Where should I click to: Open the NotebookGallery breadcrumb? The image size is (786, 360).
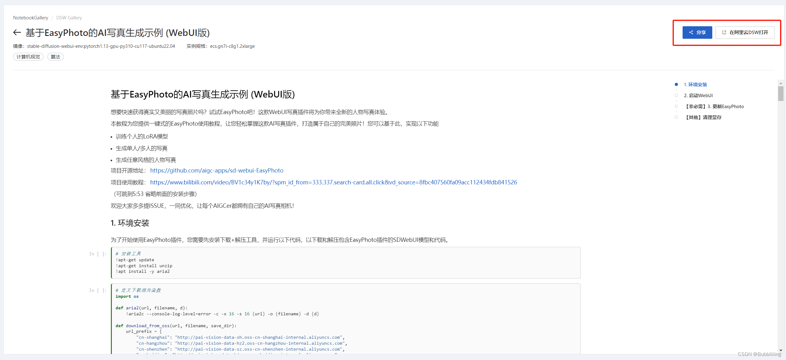coord(31,18)
